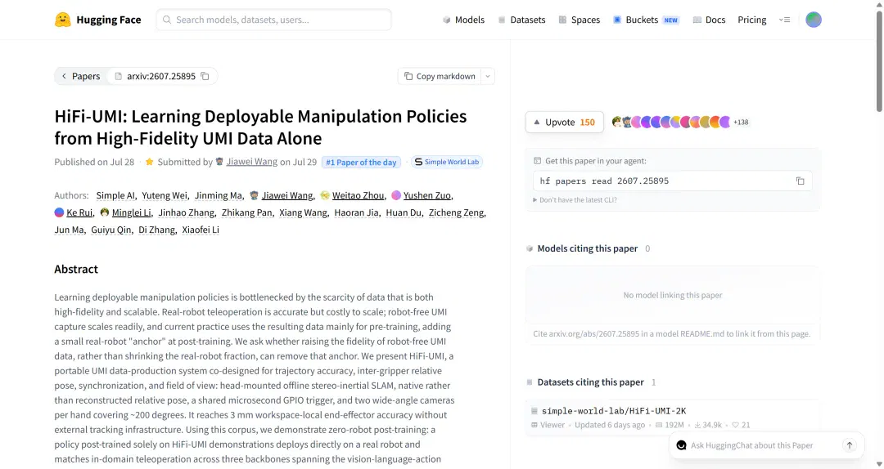This screenshot has height=469, width=884.
Task: Select author Jinhao Zhang
Action: click(x=186, y=212)
